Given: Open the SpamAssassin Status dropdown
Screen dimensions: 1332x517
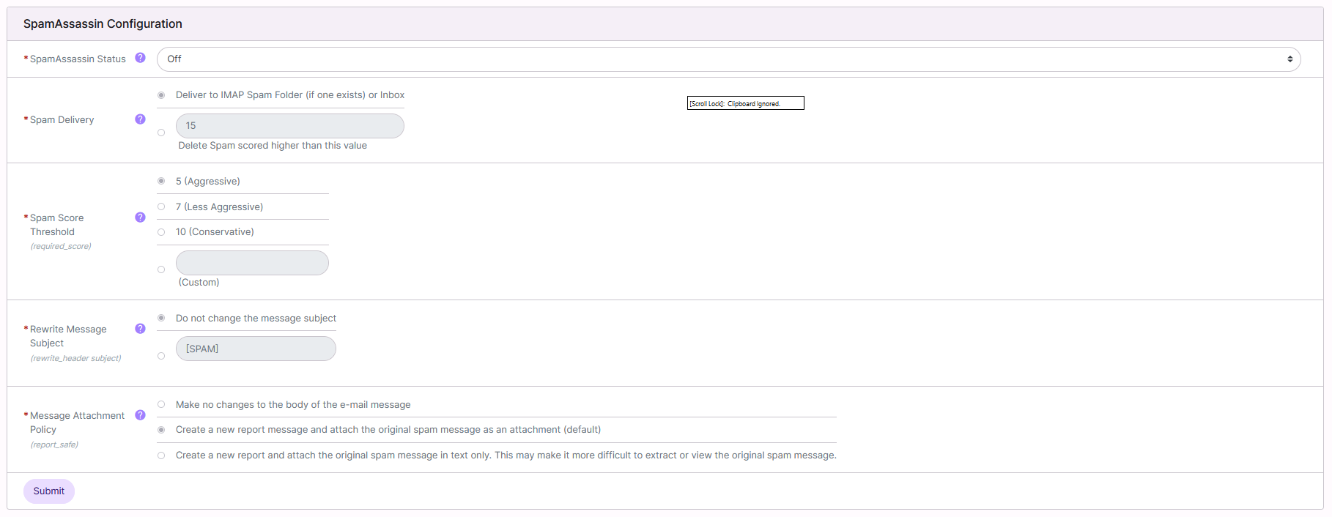Looking at the screenshot, I should click(728, 59).
